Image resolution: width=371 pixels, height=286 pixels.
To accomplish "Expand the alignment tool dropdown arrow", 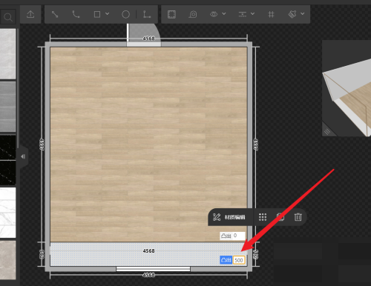I will click(252, 14).
